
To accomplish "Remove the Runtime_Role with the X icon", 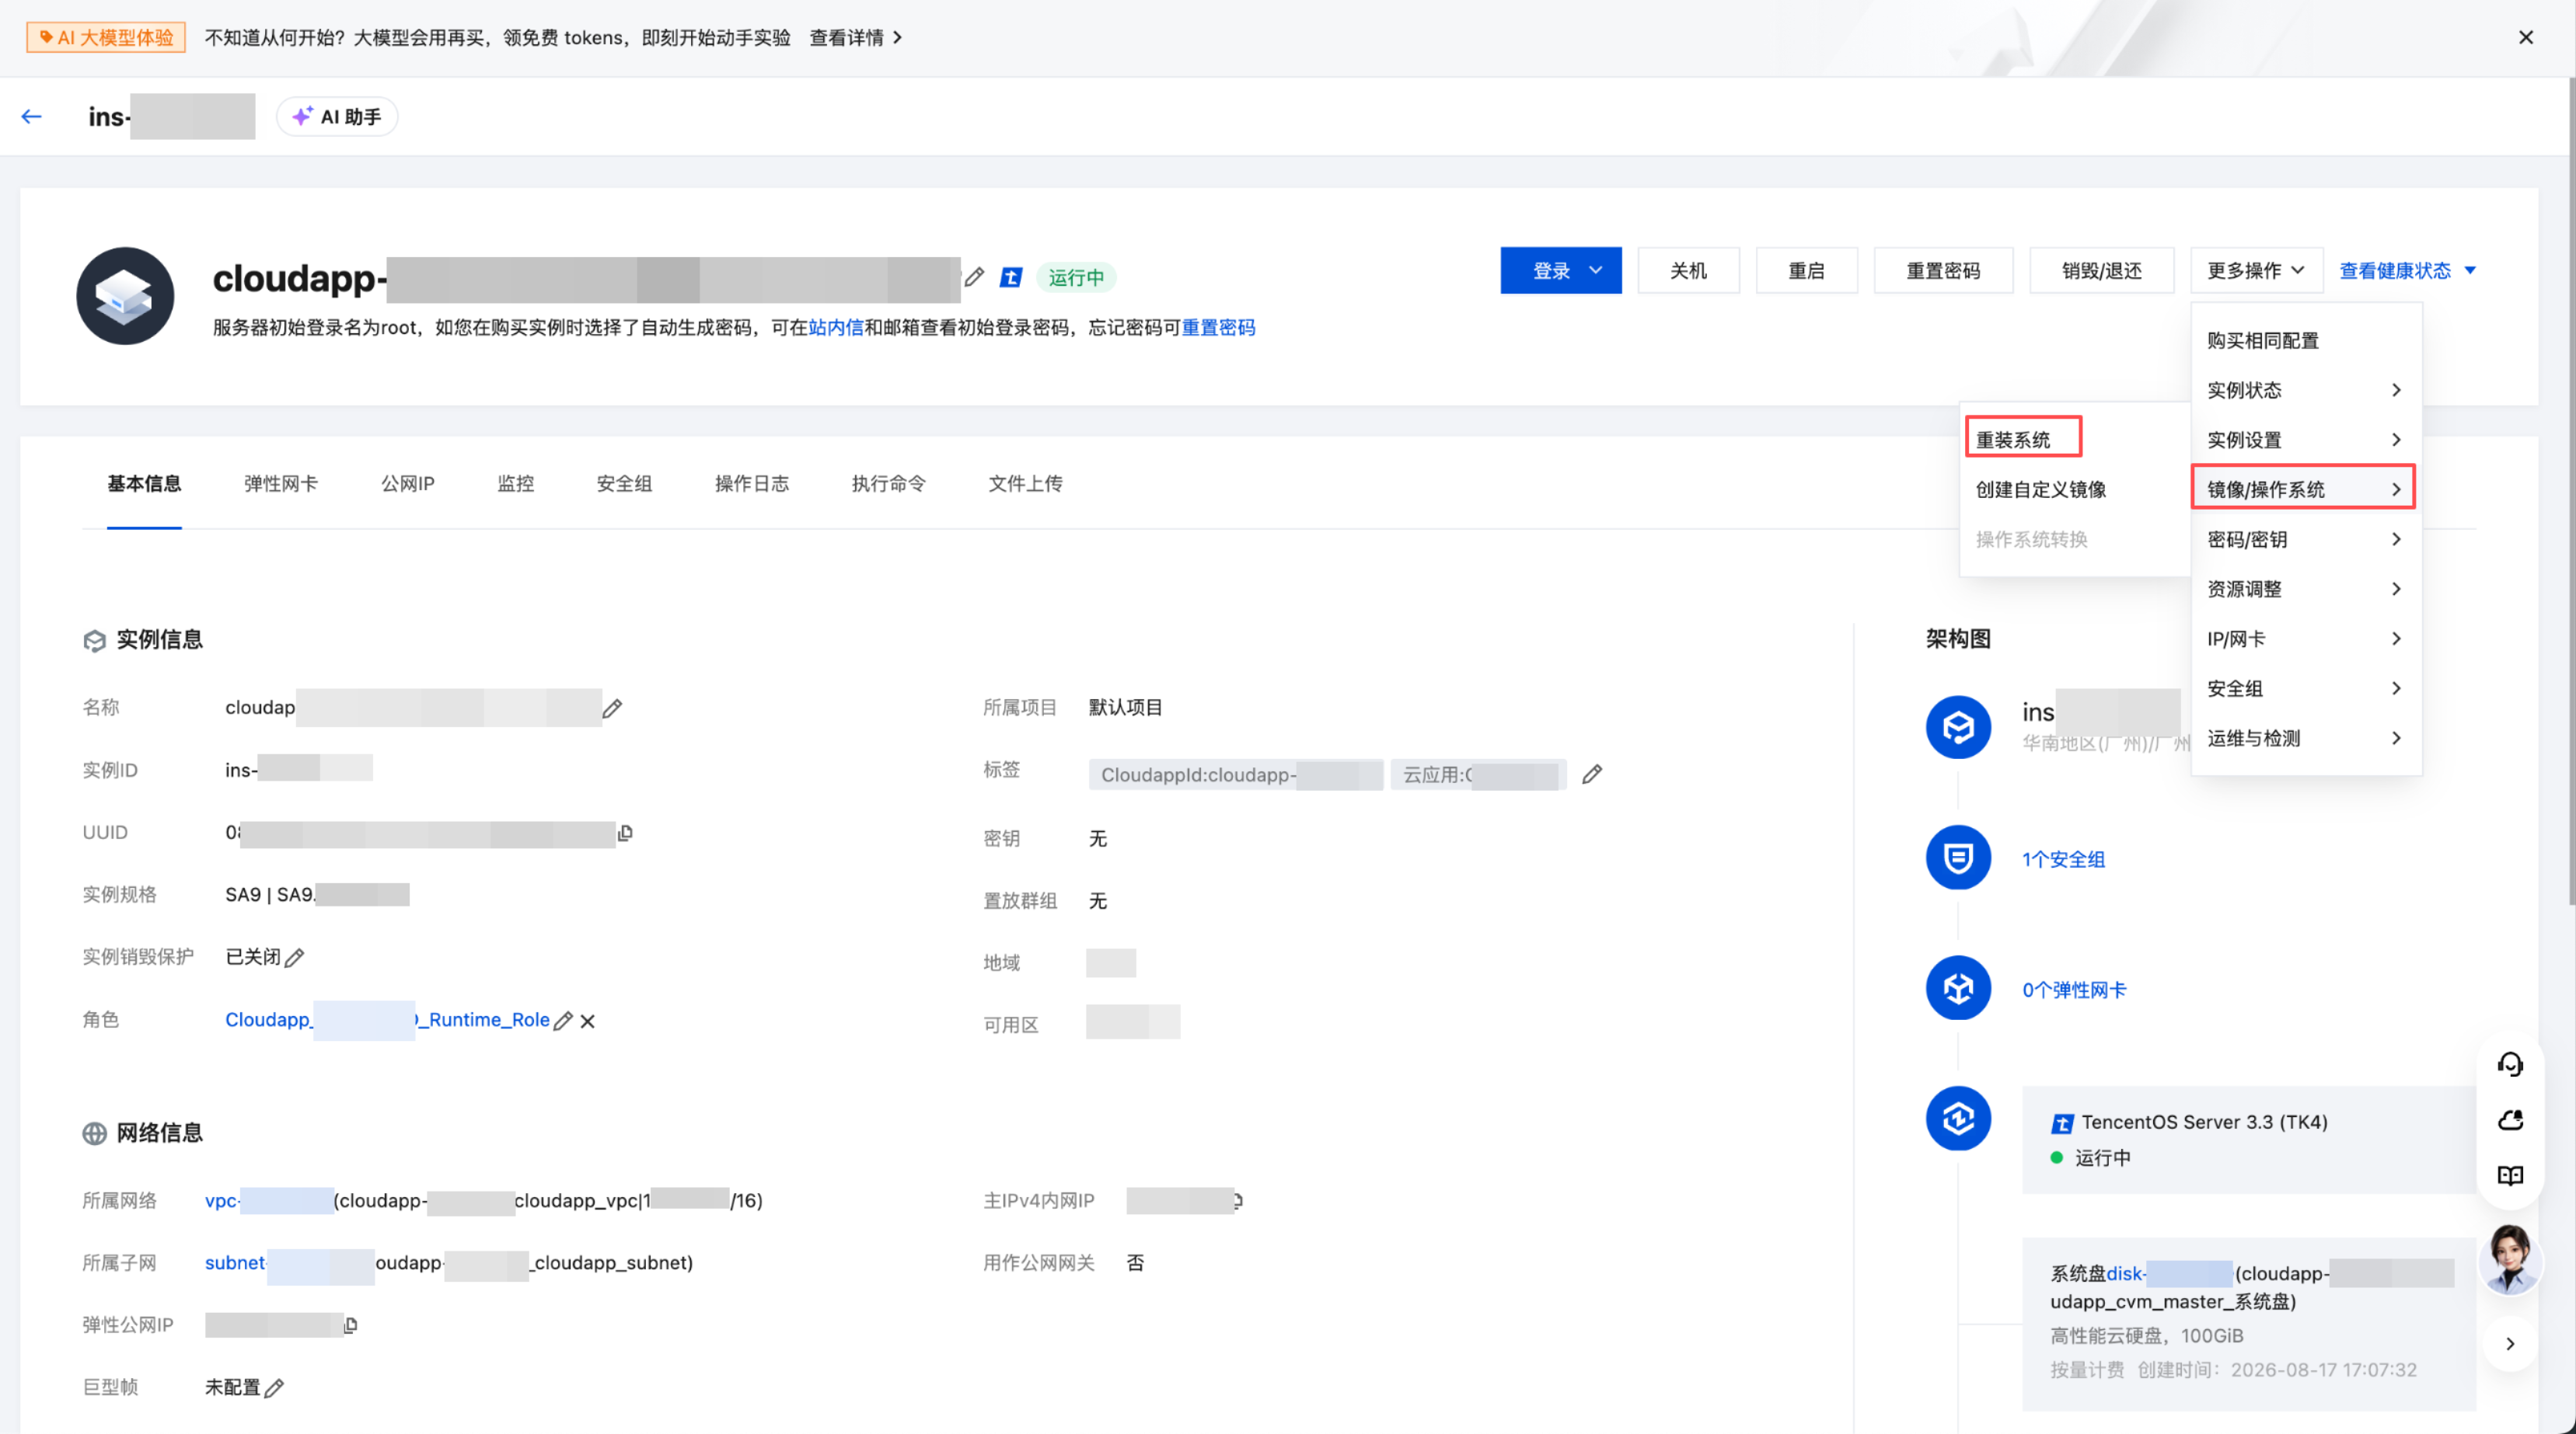I will (588, 1020).
